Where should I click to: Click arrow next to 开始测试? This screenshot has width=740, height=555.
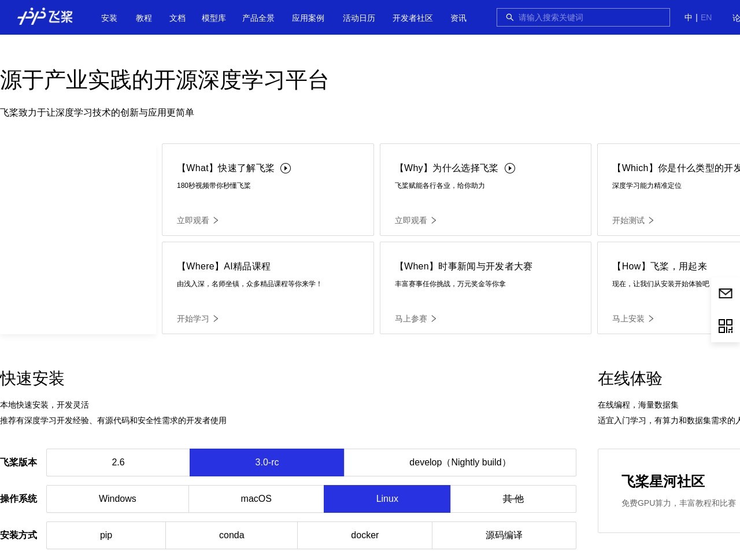pos(651,220)
